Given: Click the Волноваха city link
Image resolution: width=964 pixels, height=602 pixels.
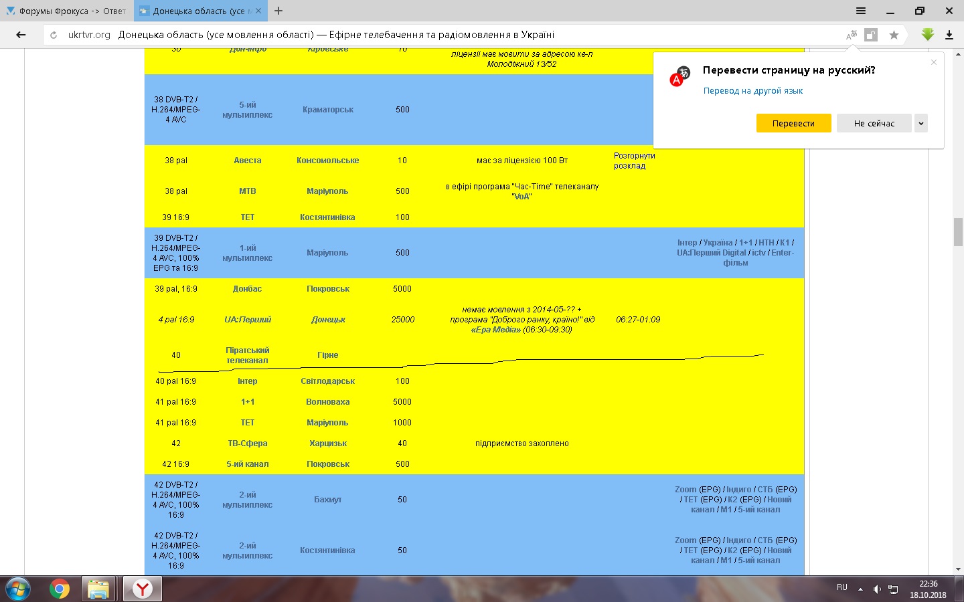Looking at the screenshot, I should click(328, 402).
